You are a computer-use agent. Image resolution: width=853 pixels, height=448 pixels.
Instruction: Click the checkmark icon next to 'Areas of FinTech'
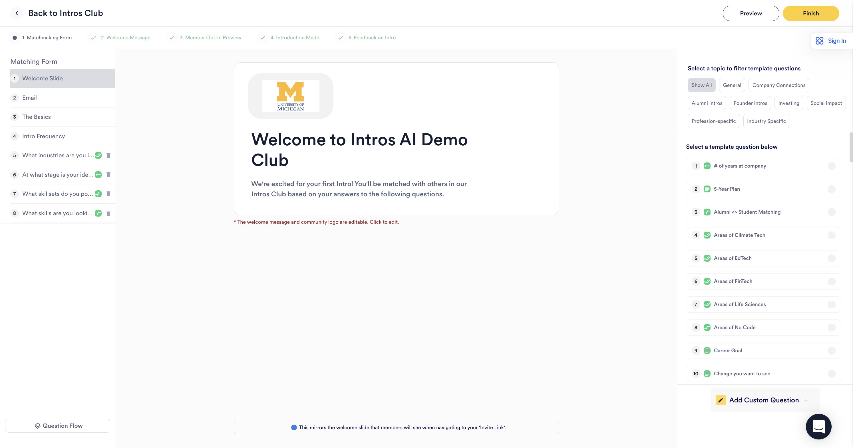pyautogui.click(x=707, y=281)
